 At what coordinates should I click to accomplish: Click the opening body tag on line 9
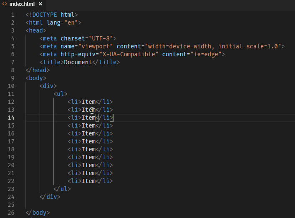36,78
